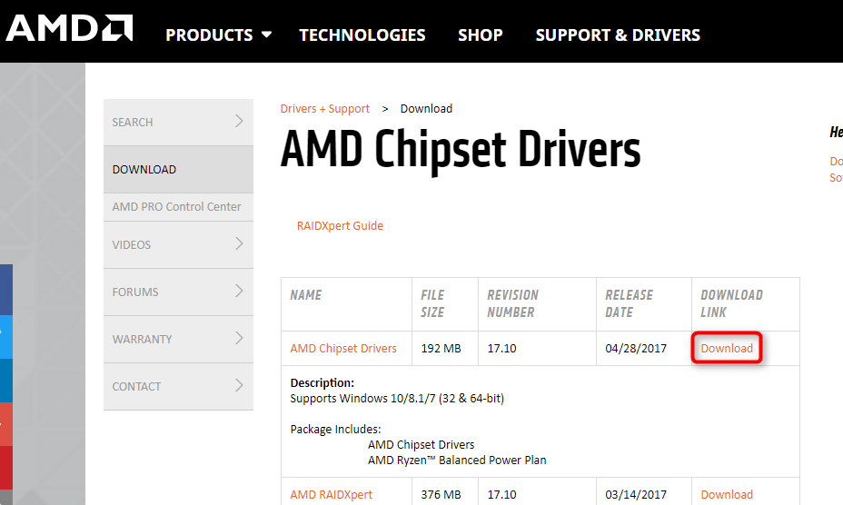Expand the FORUMS sidebar chevron
Screen dimensions: 843x505
point(239,292)
